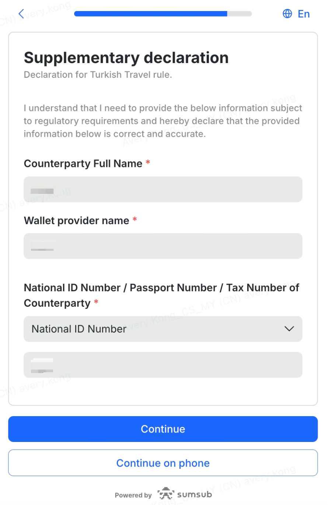Click the regulatory declaration paragraph text
Screen dimensions: 328x505
162,121
